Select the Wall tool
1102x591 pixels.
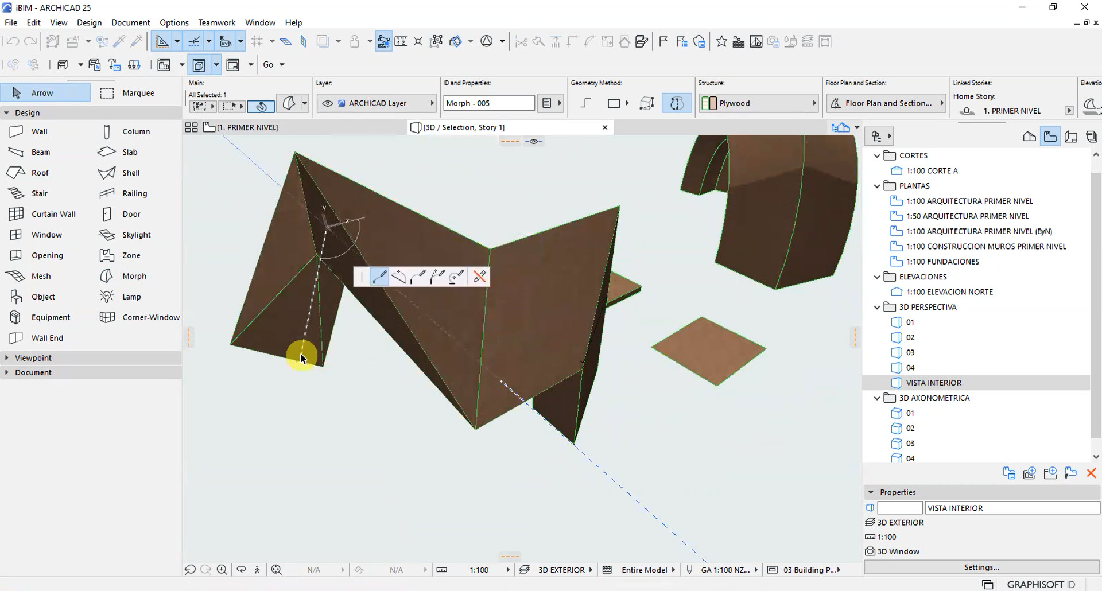39,131
